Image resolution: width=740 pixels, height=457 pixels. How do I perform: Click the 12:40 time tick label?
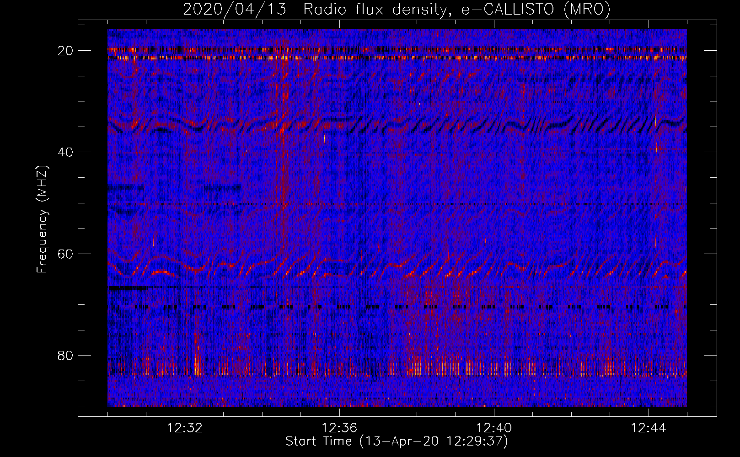pyautogui.click(x=494, y=428)
